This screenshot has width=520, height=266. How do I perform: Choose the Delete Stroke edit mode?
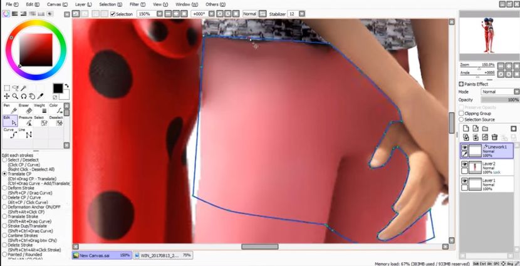pos(4,245)
